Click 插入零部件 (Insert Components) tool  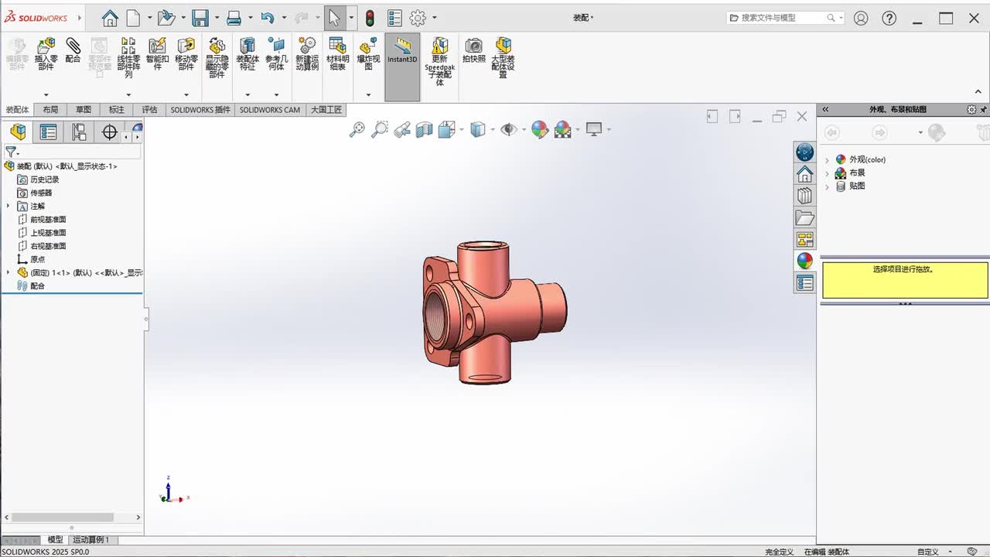click(x=46, y=54)
